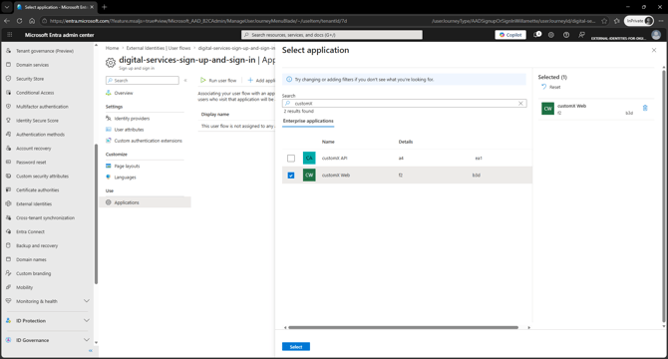Click the Certificate authorities sidebar icon
The width and height of the screenshot is (668, 359).
(8, 189)
